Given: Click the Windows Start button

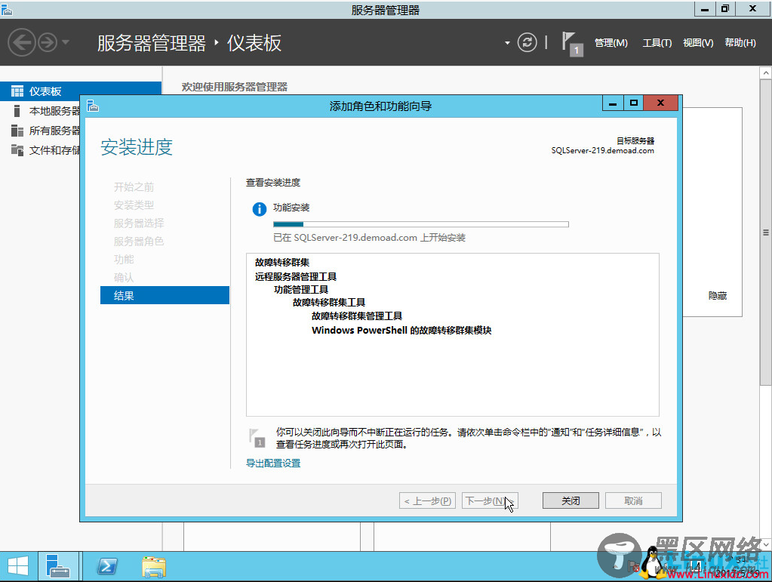Looking at the screenshot, I should [18, 567].
